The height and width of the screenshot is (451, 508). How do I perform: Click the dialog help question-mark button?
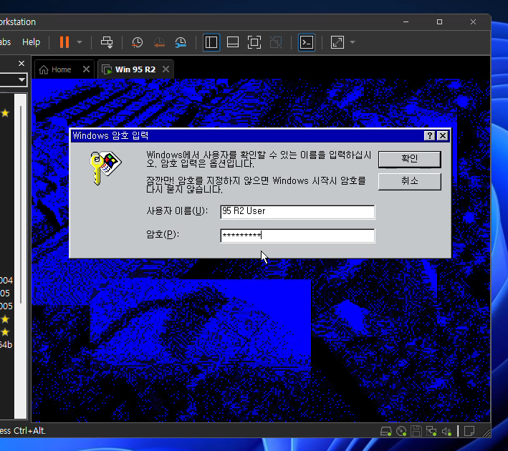point(429,135)
